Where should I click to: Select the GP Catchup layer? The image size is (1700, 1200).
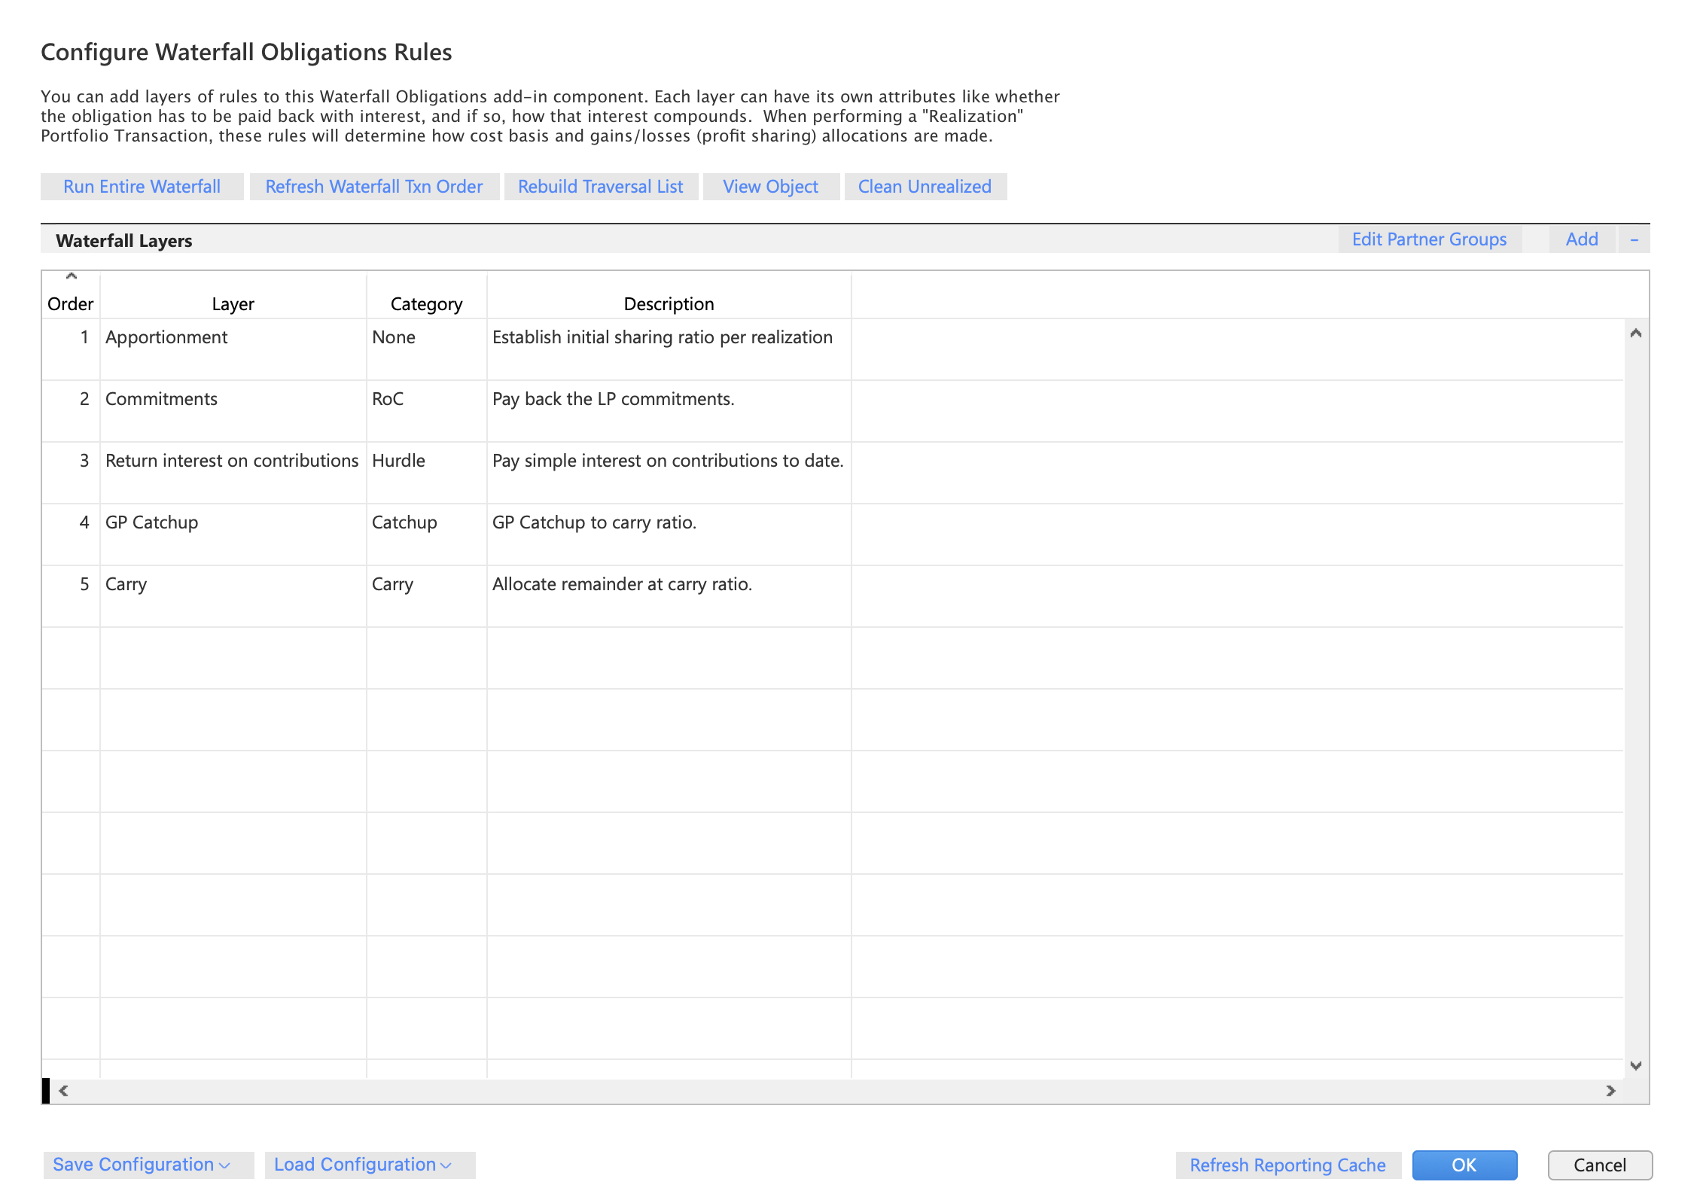(x=233, y=534)
